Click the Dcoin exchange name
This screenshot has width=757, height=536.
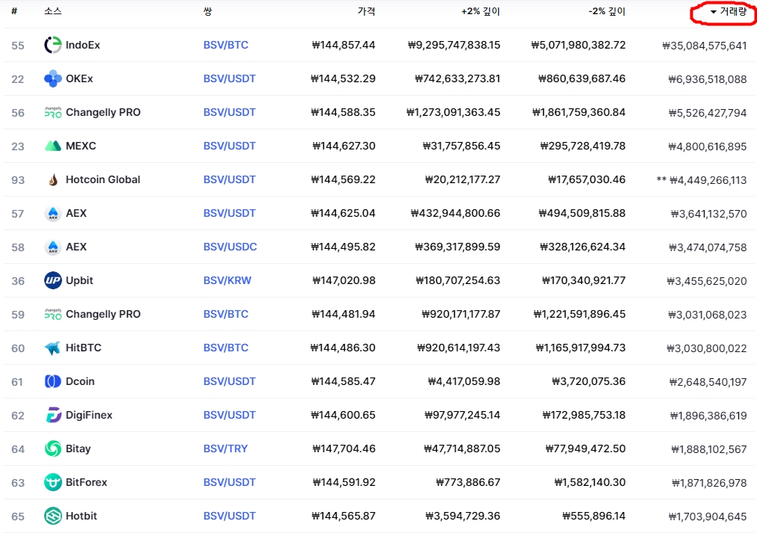[80, 381]
